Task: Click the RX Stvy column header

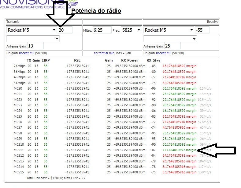Action: coord(154,60)
